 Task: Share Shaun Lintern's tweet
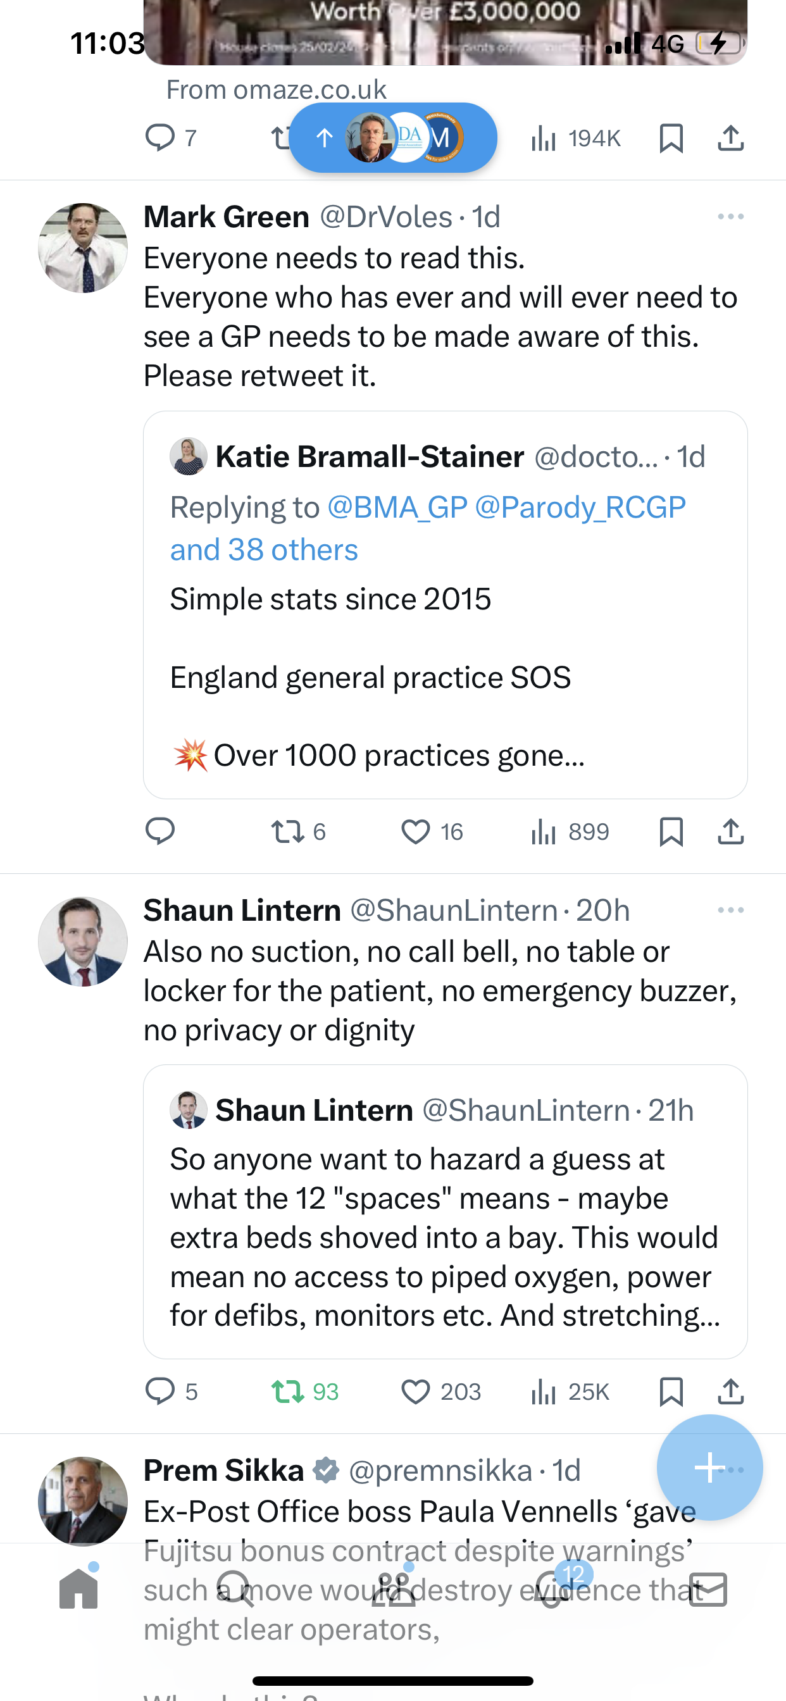(730, 1392)
